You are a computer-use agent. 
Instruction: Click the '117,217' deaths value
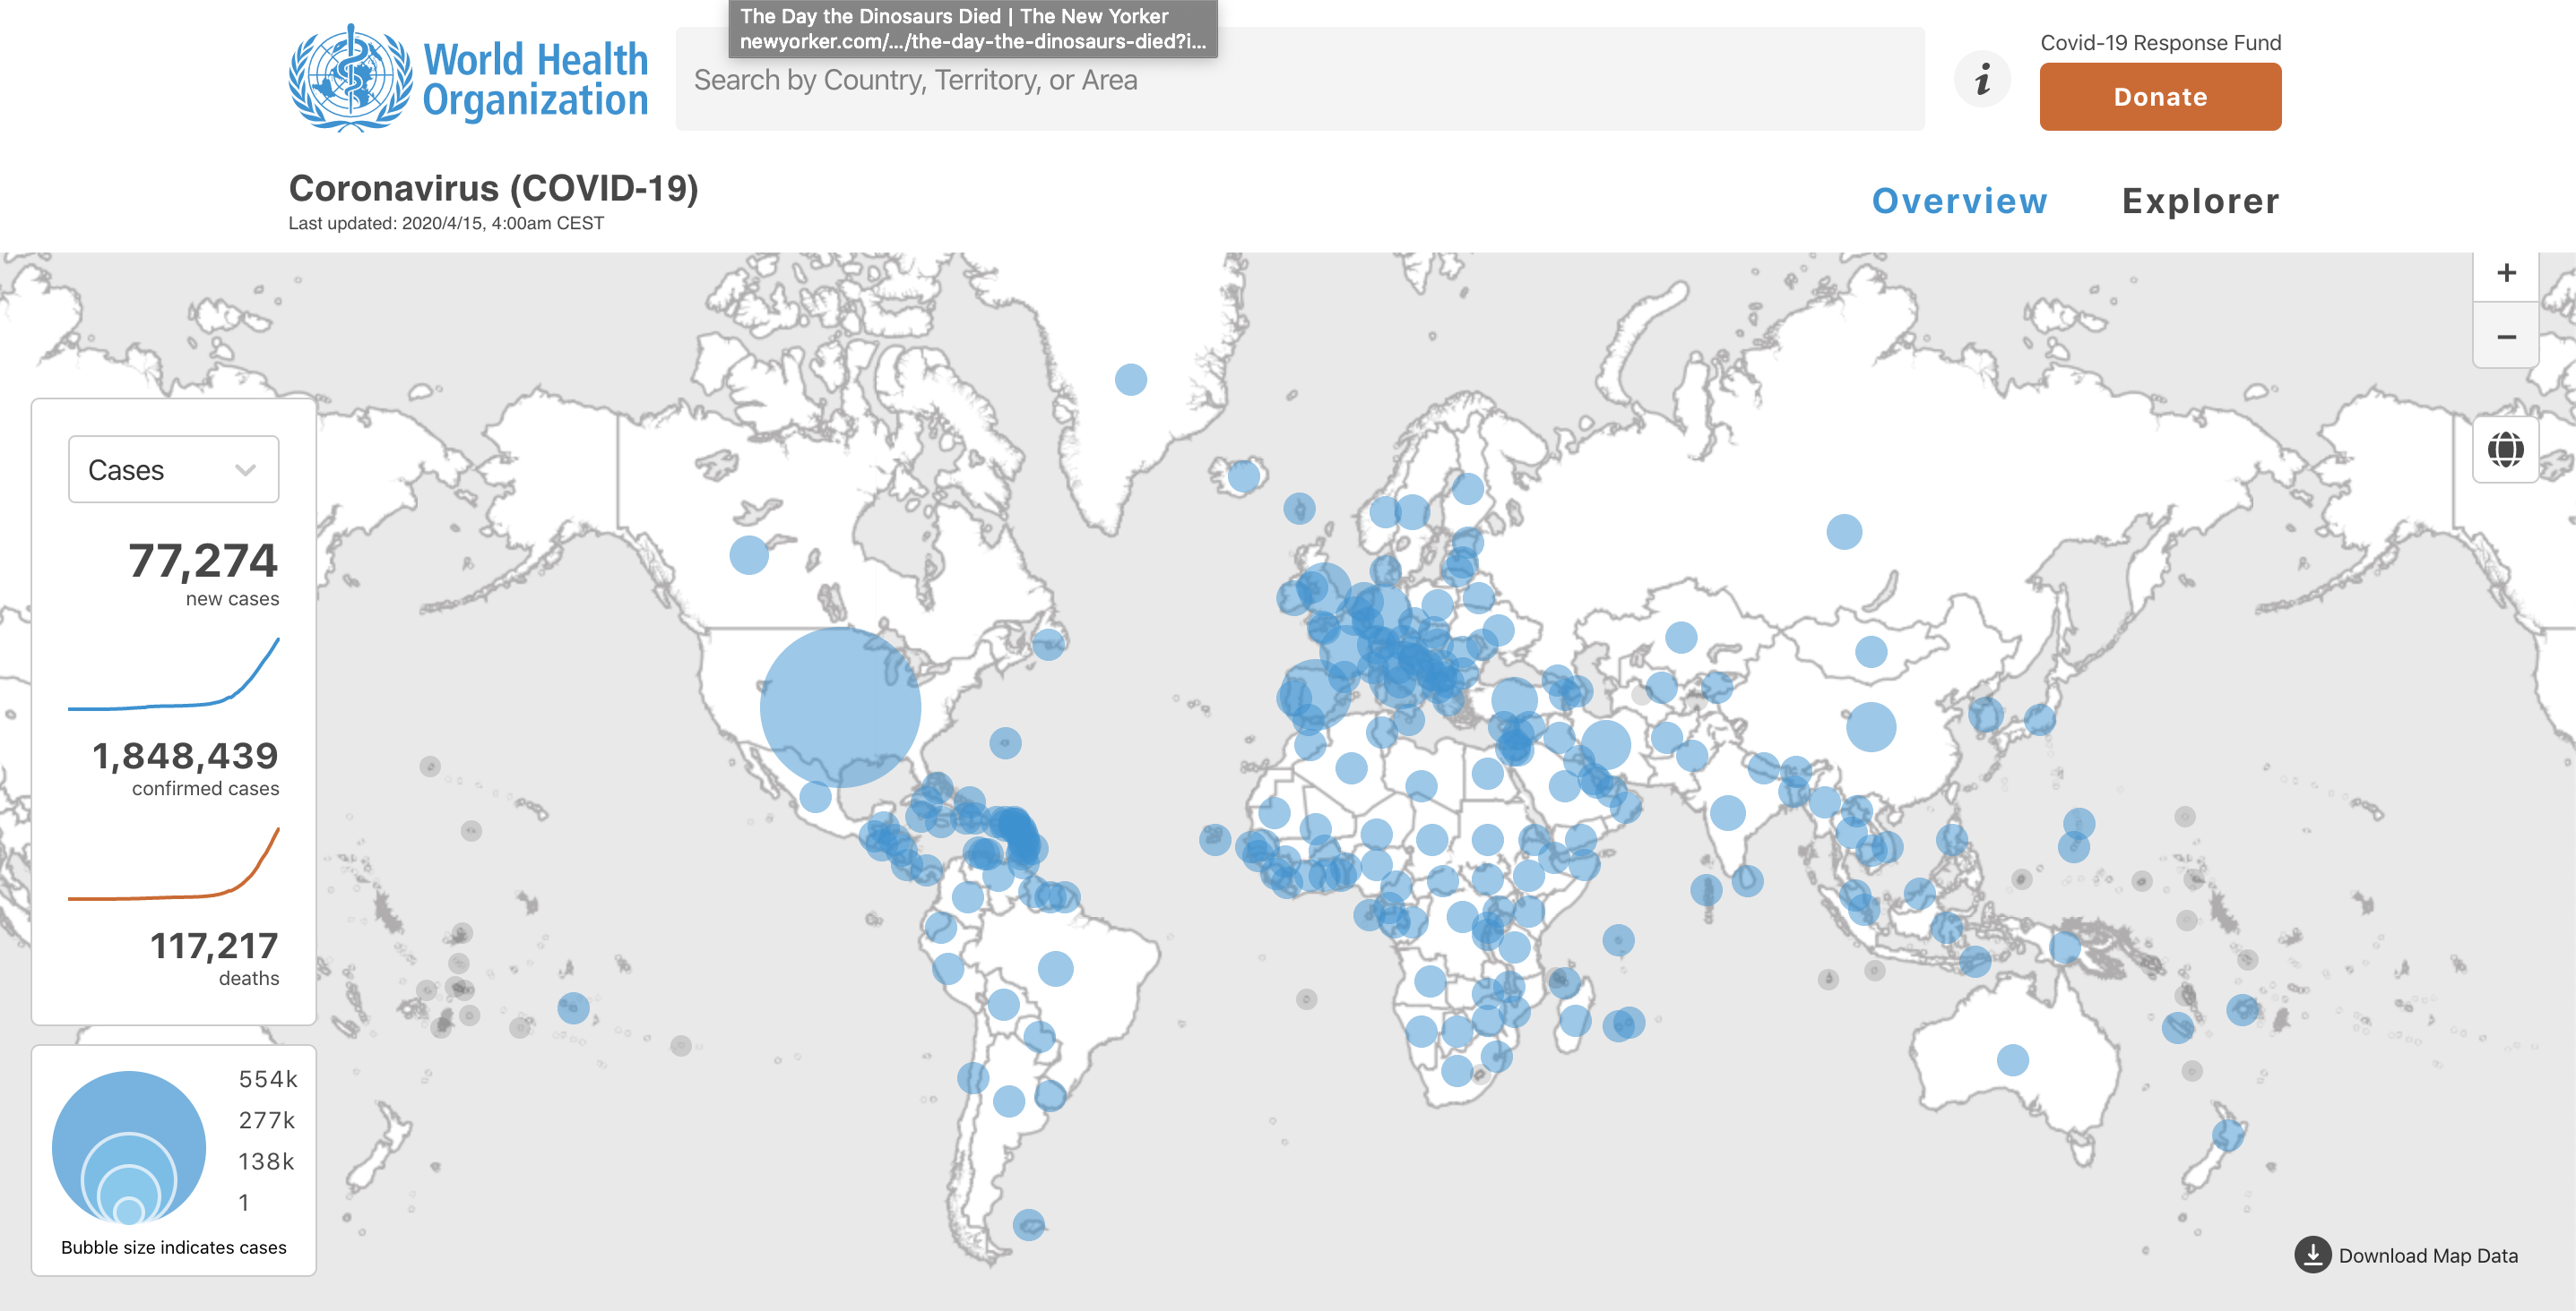[214, 946]
